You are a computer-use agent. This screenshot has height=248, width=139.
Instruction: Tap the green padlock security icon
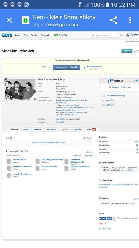(25, 20)
